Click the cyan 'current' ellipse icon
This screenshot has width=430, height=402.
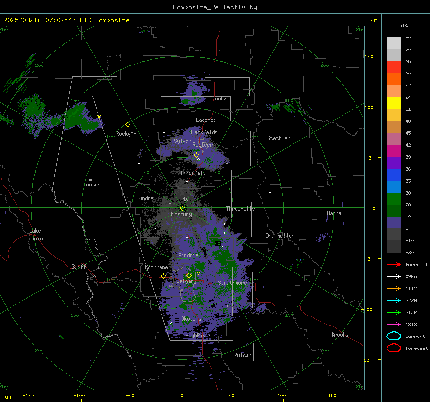pos(394,336)
